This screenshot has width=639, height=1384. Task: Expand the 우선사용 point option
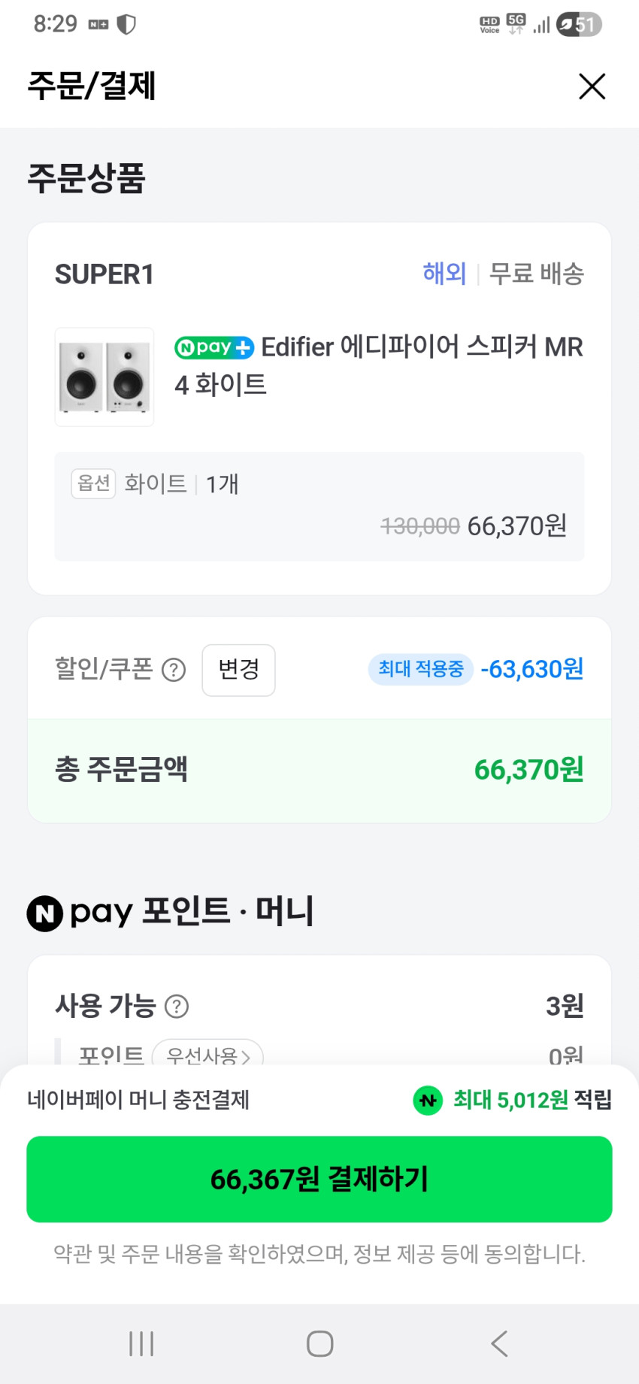coord(207,1055)
